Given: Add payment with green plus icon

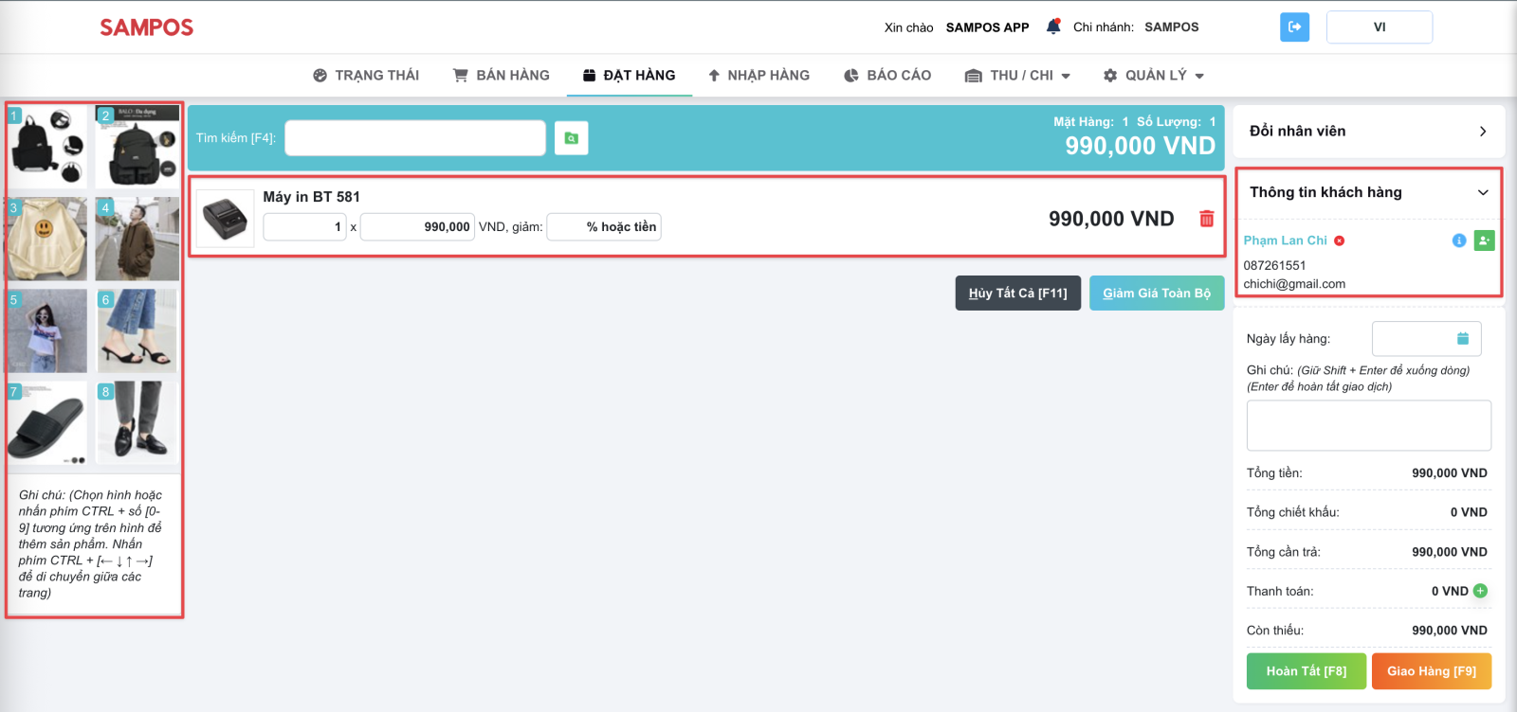Looking at the screenshot, I should (1480, 591).
